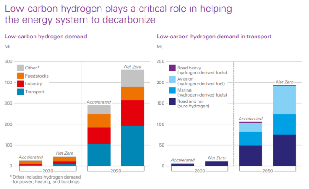Click Road and rail segment in transport 2050 Net Zero bar
The image size is (309, 189).
click(284, 150)
